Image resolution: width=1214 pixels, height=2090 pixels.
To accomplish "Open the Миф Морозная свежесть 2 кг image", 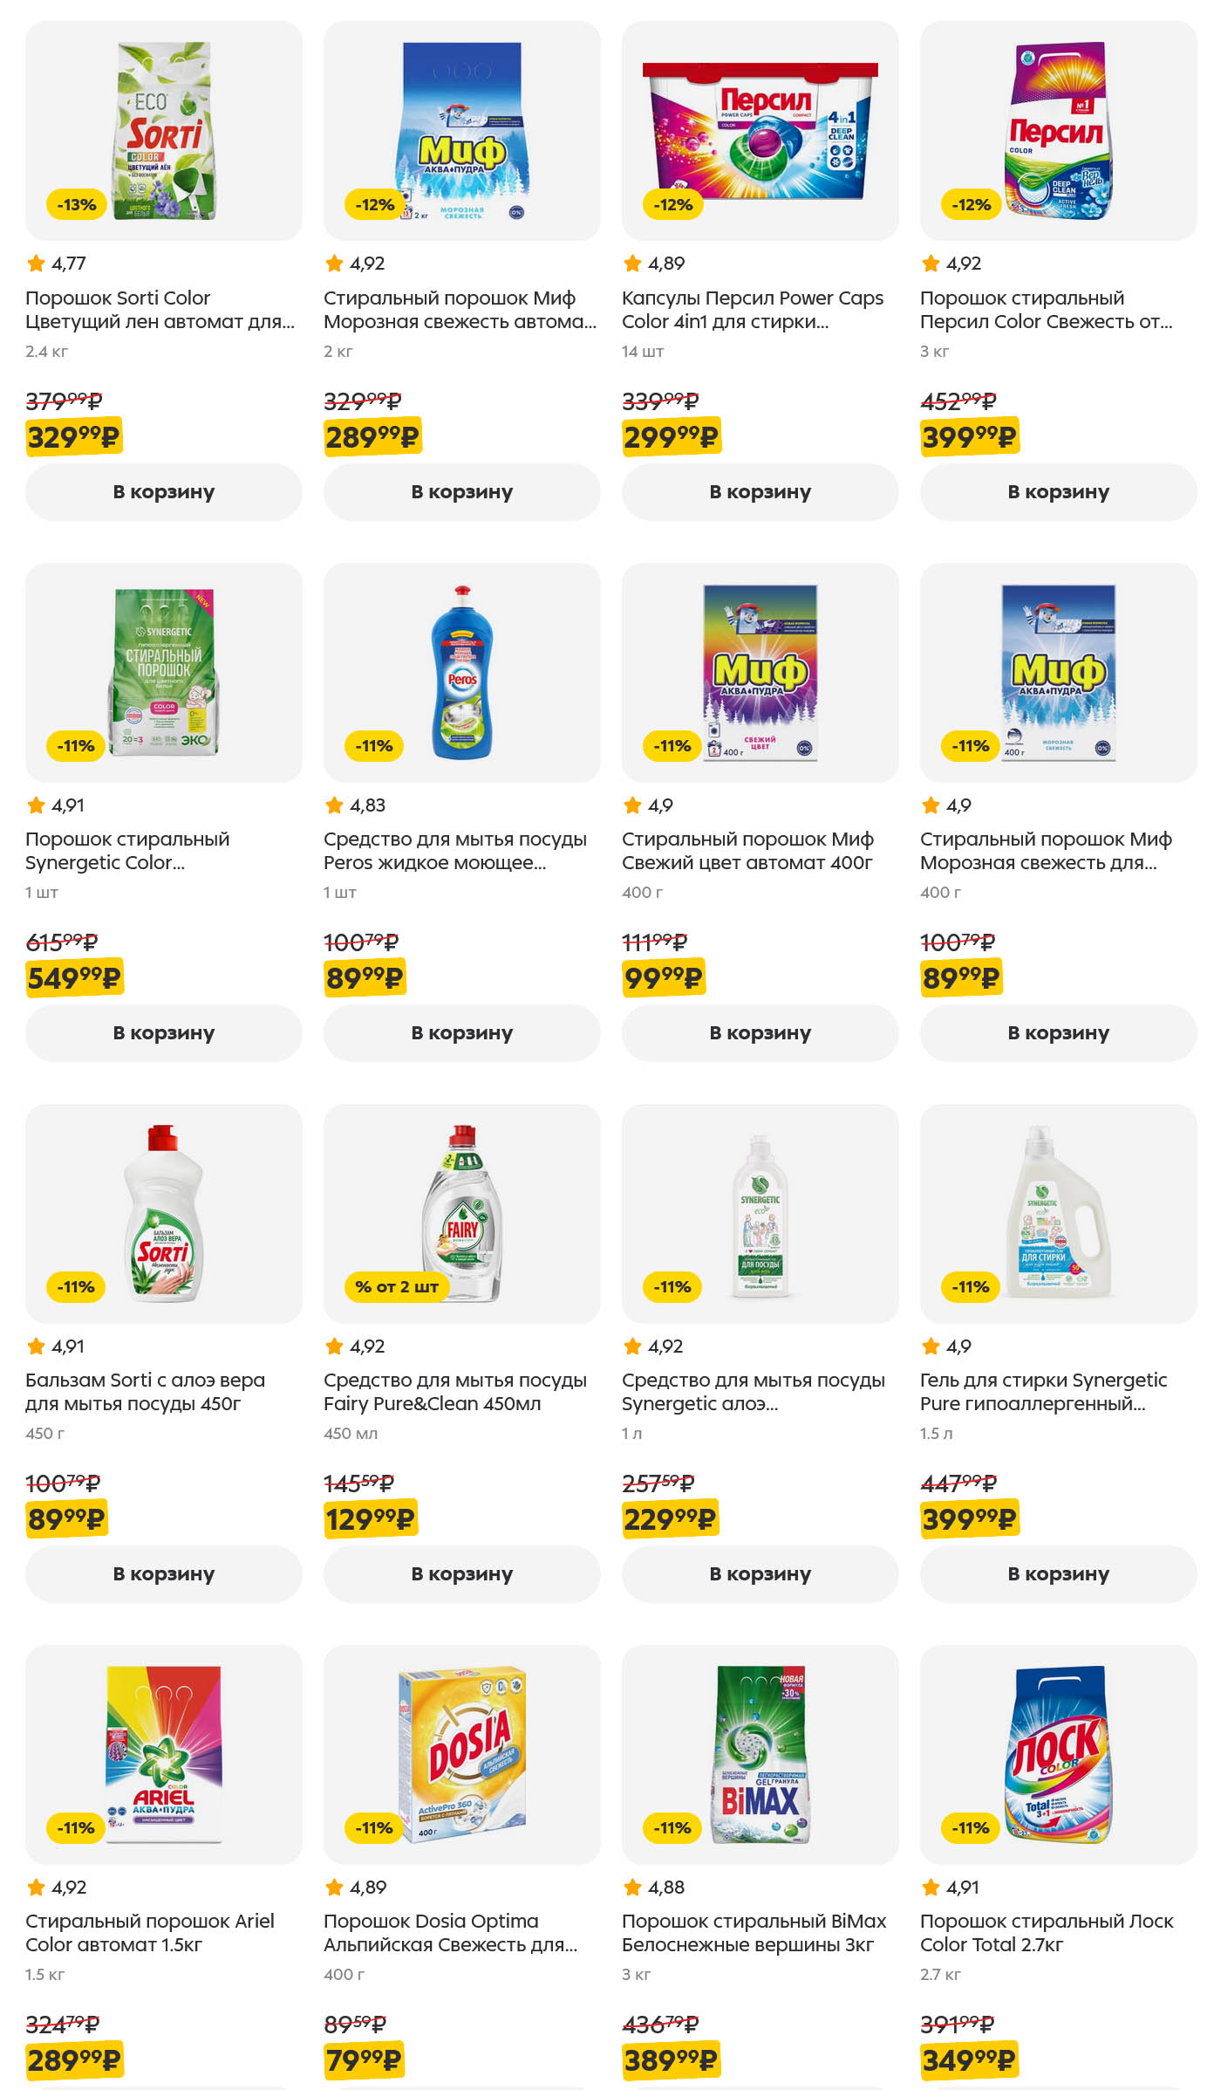I will coord(461,131).
